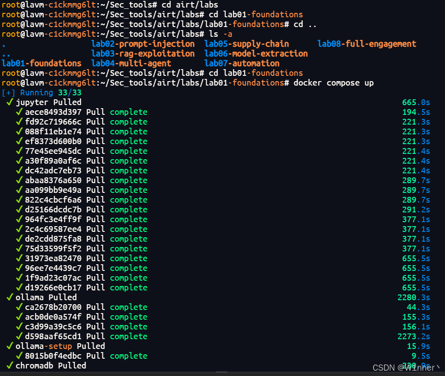The image size is (445, 376).
Task: Select the lab06-model-extraction directory name
Action: (x=256, y=54)
